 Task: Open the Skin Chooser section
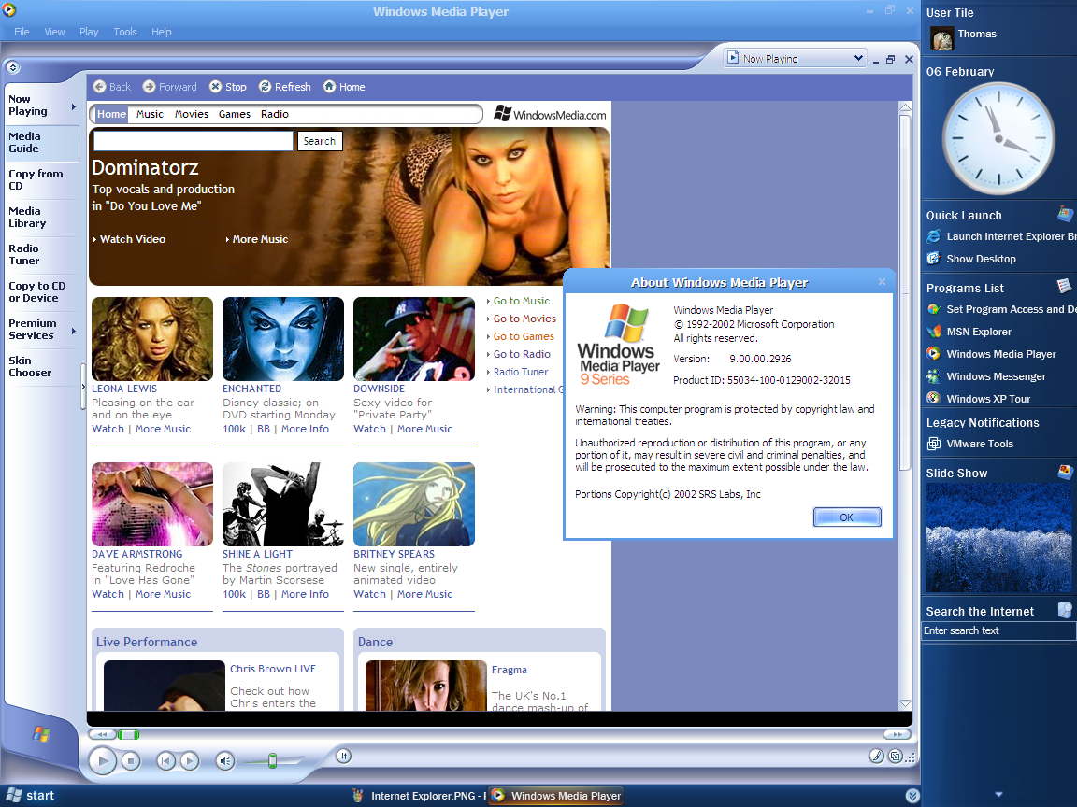pos(42,366)
